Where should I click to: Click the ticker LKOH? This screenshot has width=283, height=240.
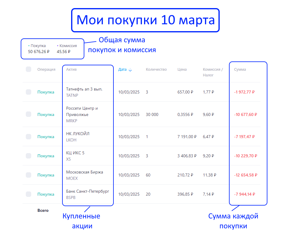71,140
